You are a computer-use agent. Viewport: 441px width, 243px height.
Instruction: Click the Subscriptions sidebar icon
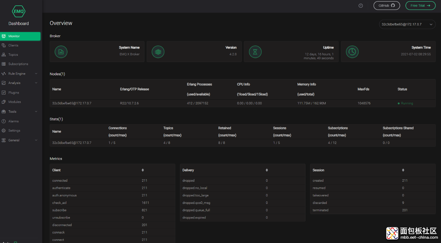click(4, 64)
